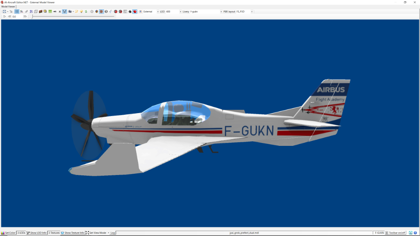The image size is (420, 236).
Task: Click the green refresh arrows icon
Action: [x=86, y=11]
